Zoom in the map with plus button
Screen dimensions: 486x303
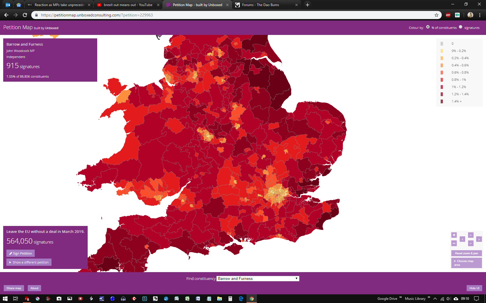tap(454, 235)
